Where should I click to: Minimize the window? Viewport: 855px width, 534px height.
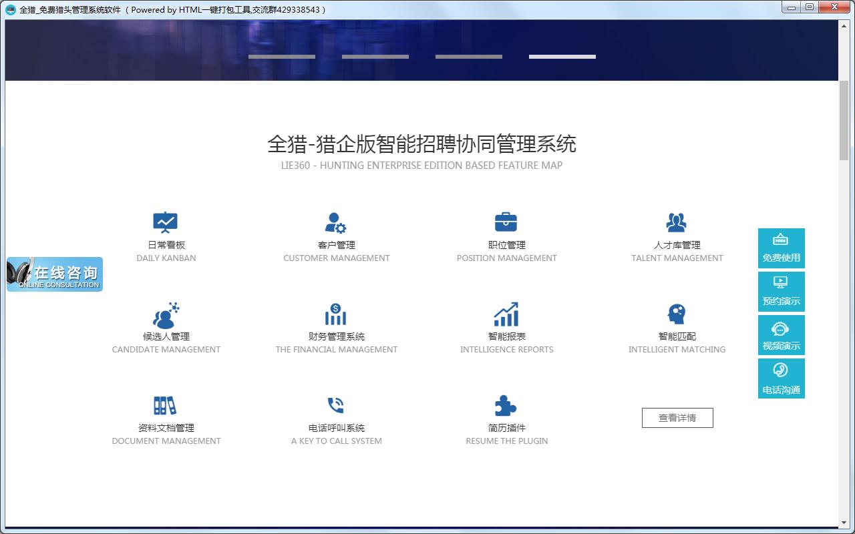click(x=792, y=7)
